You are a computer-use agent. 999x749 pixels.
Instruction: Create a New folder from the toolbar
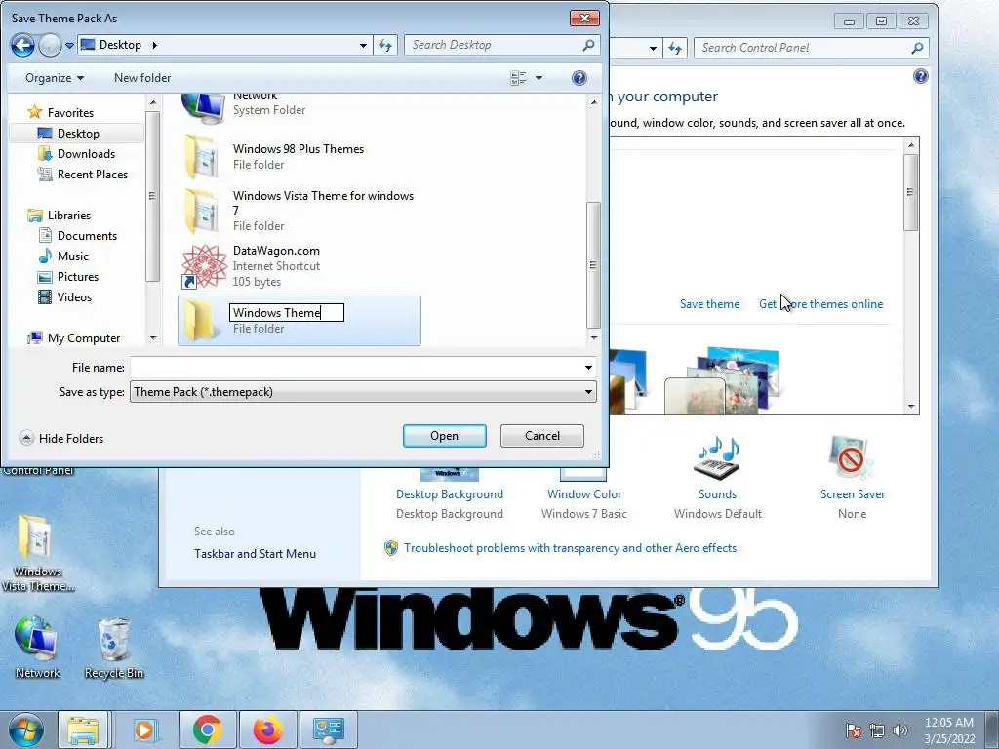[x=142, y=78]
